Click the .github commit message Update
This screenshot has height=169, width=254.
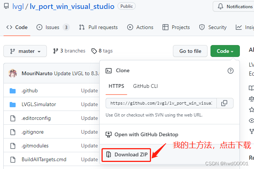[89, 90]
